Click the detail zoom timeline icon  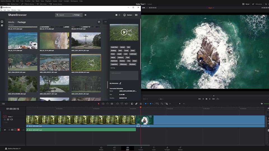(x=162, y=103)
